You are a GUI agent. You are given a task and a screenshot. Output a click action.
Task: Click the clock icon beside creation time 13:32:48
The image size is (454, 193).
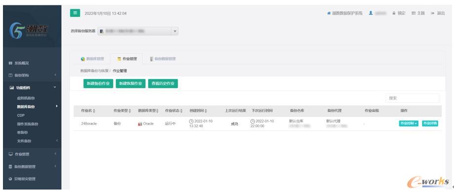tap(191, 121)
